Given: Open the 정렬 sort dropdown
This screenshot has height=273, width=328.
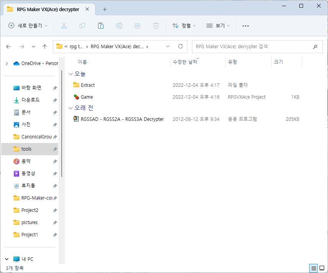Looking at the screenshot, I should [184, 26].
